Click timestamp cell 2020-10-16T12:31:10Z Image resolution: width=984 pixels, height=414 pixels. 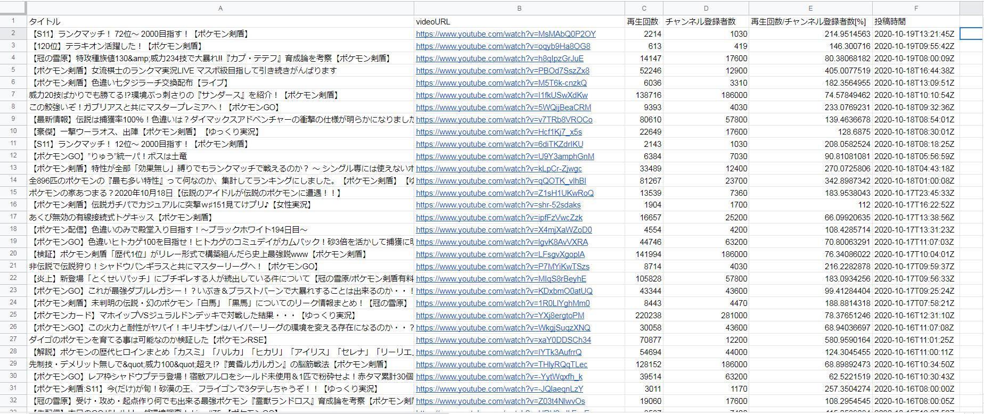pos(916,315)
